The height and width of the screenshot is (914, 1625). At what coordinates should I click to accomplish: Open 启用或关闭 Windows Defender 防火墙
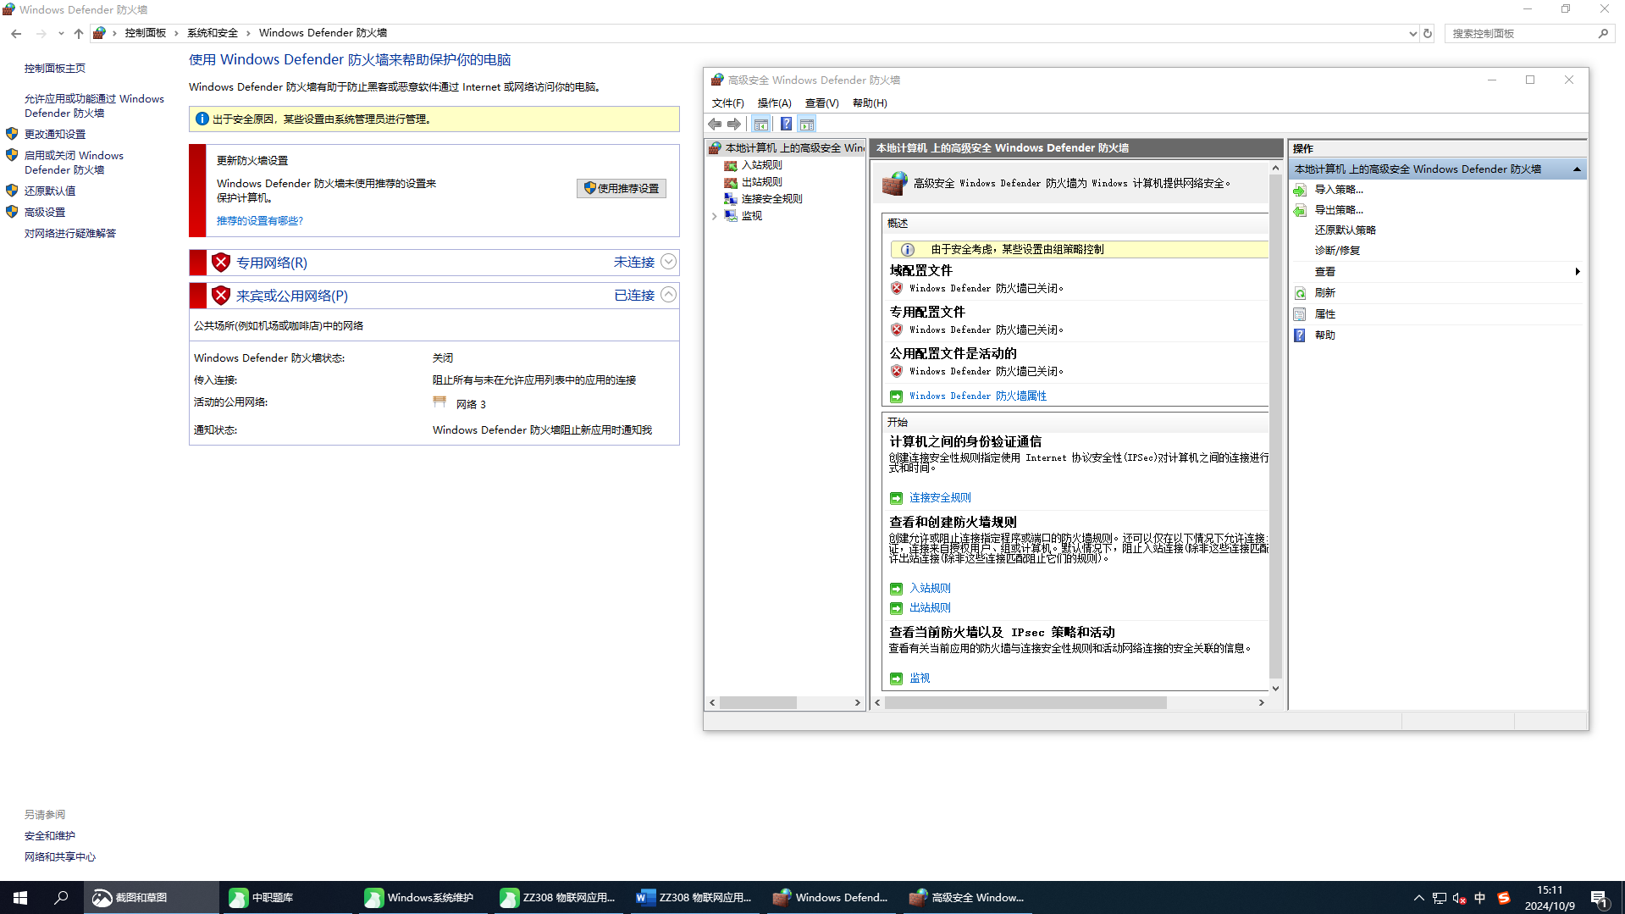[74, 163]
